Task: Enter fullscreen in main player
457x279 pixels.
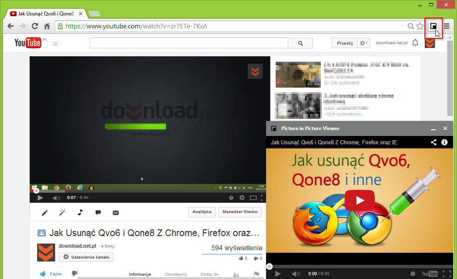Action: point(262,198)
